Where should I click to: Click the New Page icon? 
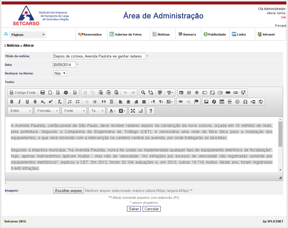[x=50, y=93]
